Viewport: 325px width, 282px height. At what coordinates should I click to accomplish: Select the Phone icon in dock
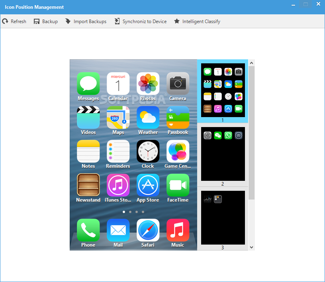pos(88,230)
